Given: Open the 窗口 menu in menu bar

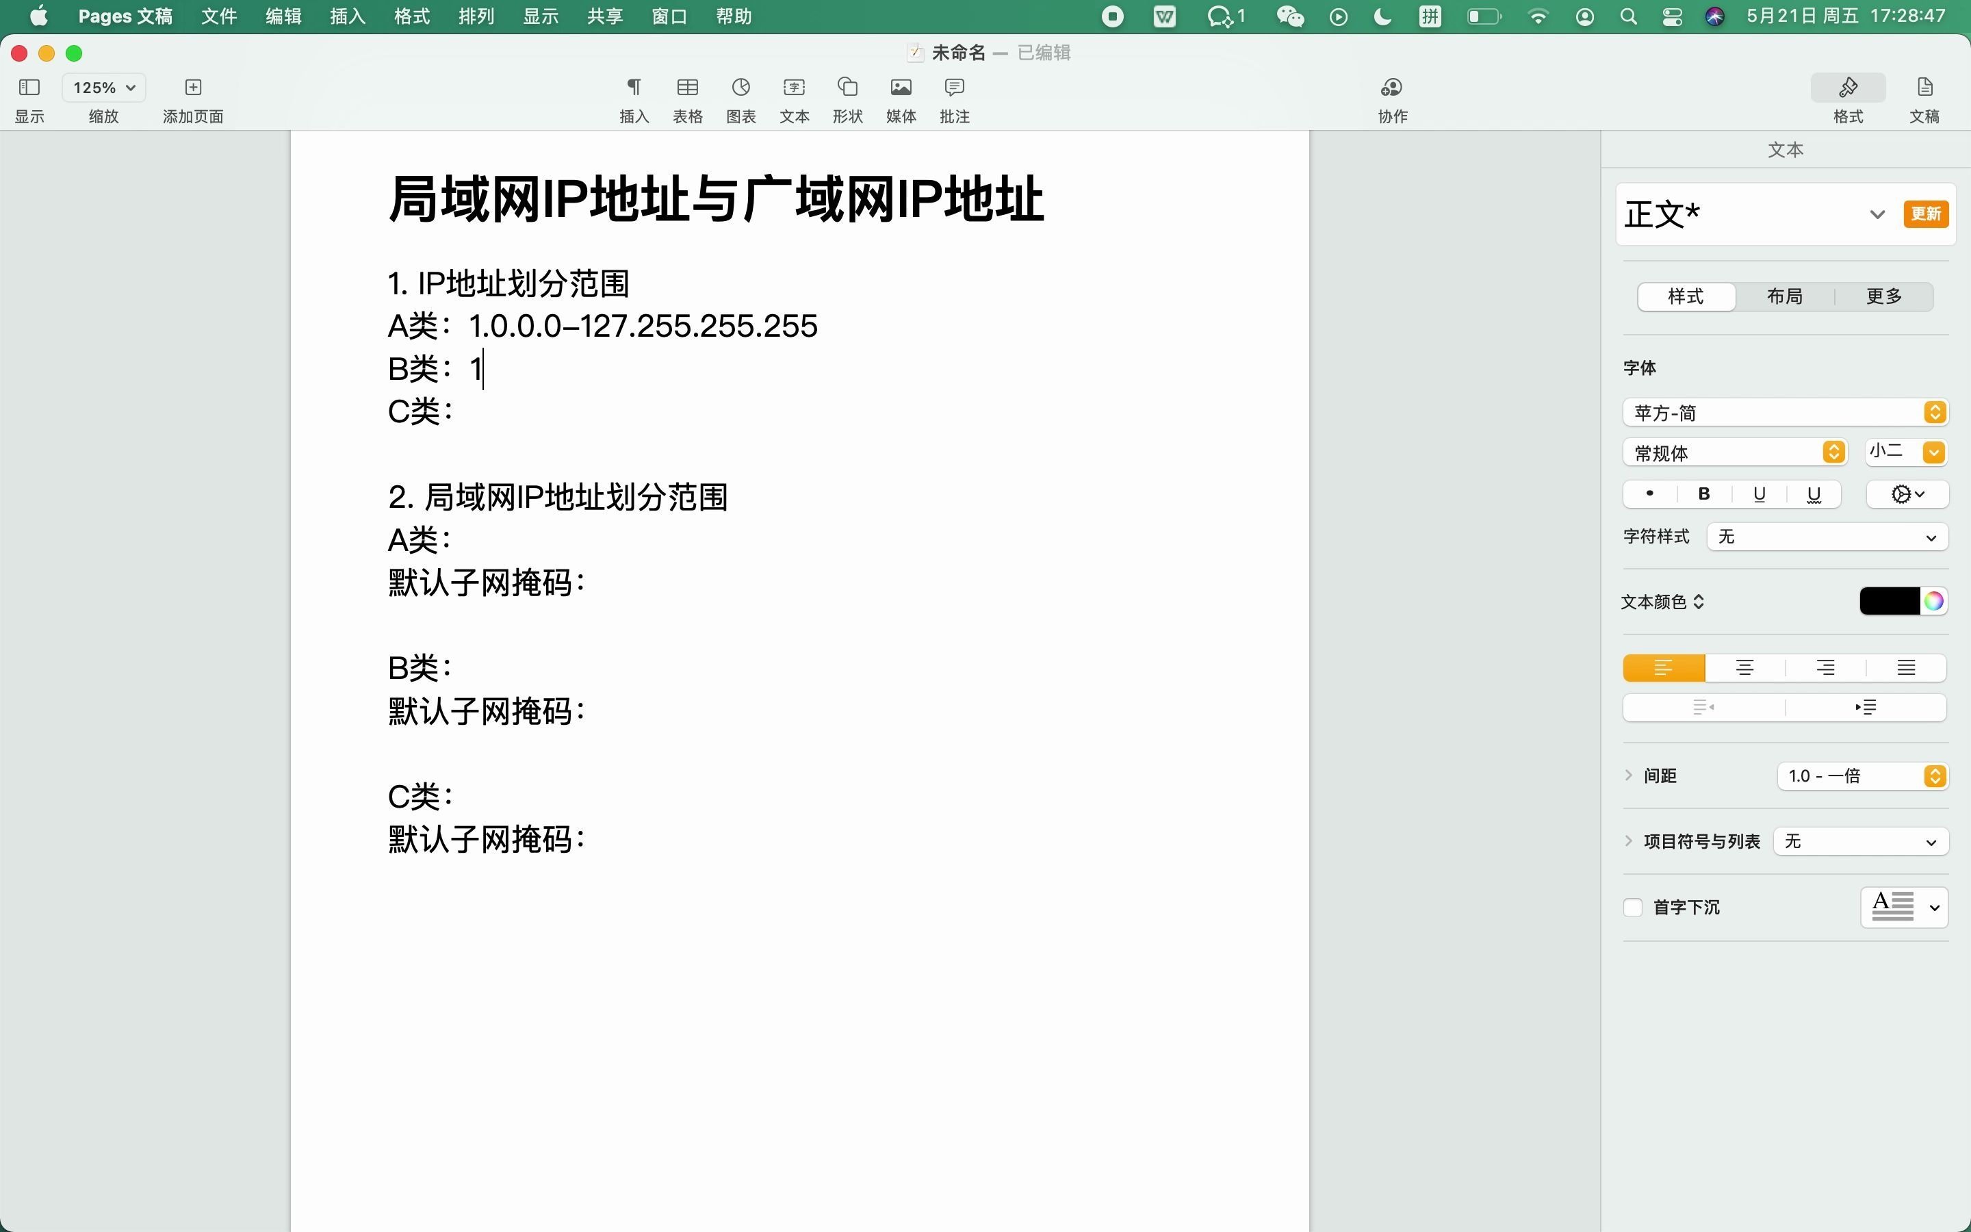Looking at the screenshot, I should click(x=669, y=16).
